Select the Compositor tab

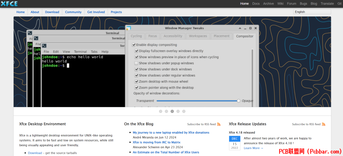pos(245,36)
